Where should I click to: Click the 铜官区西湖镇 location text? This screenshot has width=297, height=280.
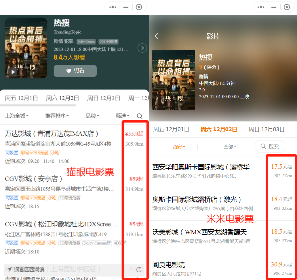click(29, 269)
